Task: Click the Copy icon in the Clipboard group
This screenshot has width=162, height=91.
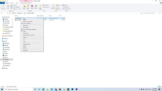Action: (8, 6)
